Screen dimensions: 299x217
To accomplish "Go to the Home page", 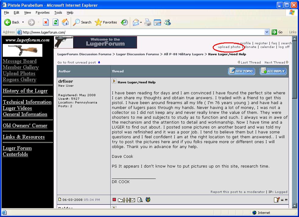I will [65, 22].
